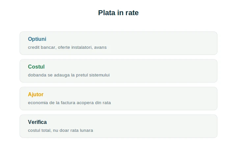Open the Optiuni card heading
The image size is (237, 145).
click(x=37, y=39)
